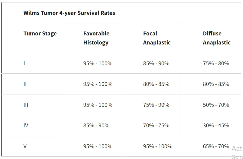243x159 pixels.
Task: Select the Stage V row label
Action: 25,146
